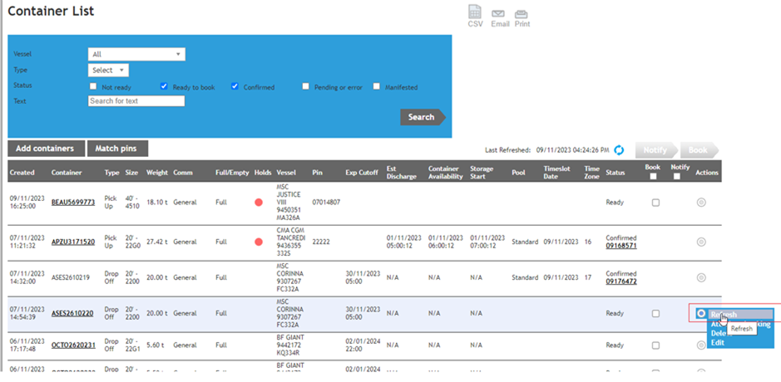Screen dimensions: 781x382
Task: Click the Search for text field
Action: [x=136, y=101]
